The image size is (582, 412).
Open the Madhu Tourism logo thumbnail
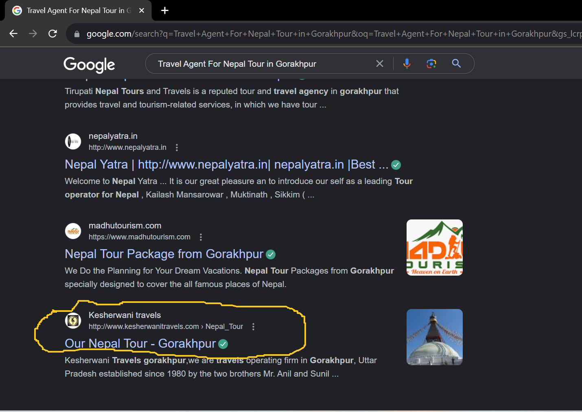[x=435, y=248]
